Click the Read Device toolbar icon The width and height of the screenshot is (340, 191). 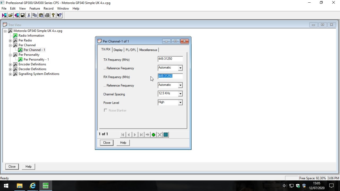pyautogui.click(x=4, y=15)
